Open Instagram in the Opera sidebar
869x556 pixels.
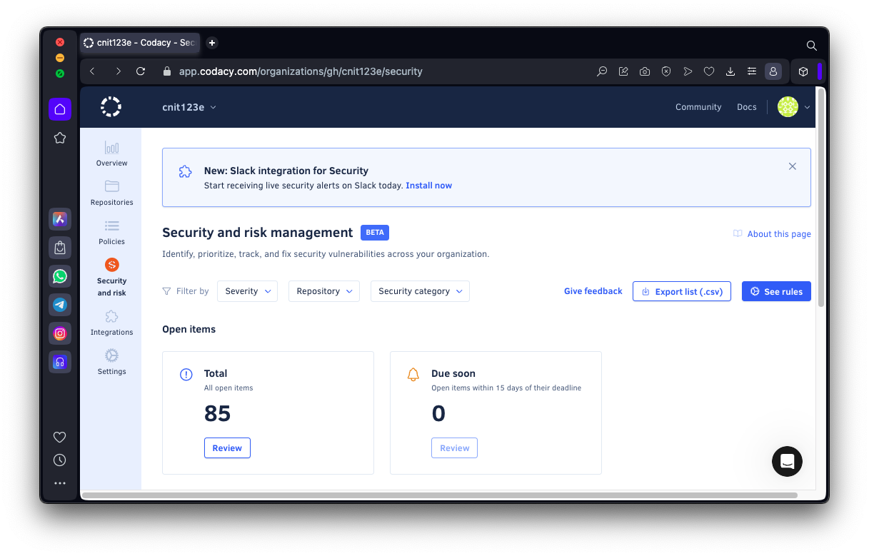coord(60,333)
